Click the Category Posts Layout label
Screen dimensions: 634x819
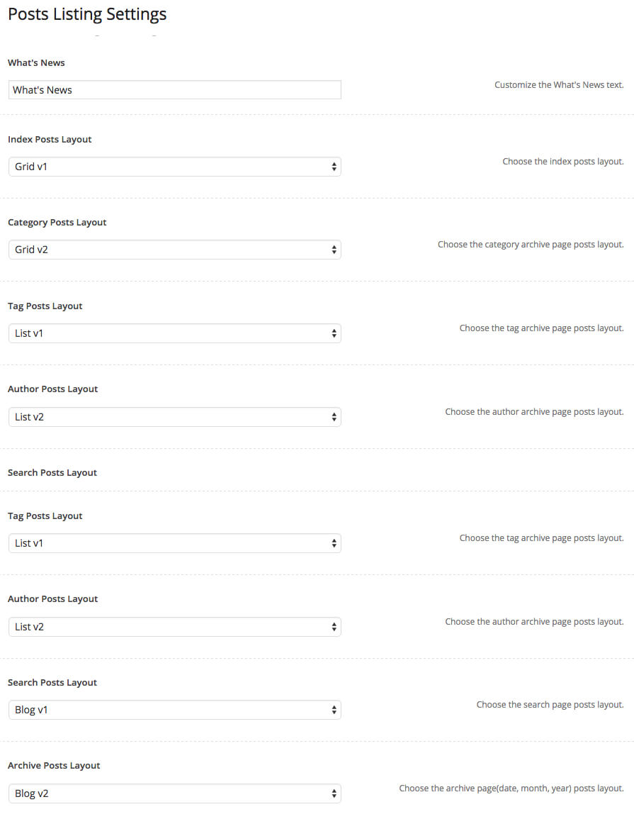[x=57, y=223]
